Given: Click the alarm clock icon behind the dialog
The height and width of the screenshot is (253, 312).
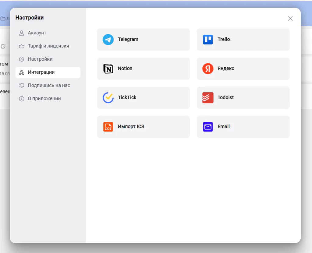Looking at the screenshot, I should click(3, 46).
